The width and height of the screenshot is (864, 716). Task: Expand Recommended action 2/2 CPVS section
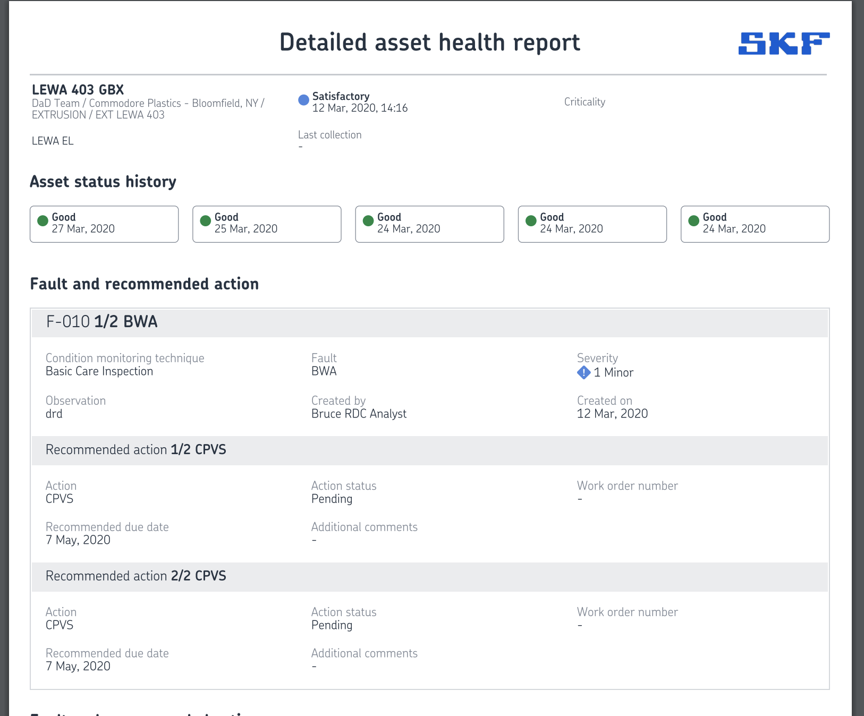point(429,576)
